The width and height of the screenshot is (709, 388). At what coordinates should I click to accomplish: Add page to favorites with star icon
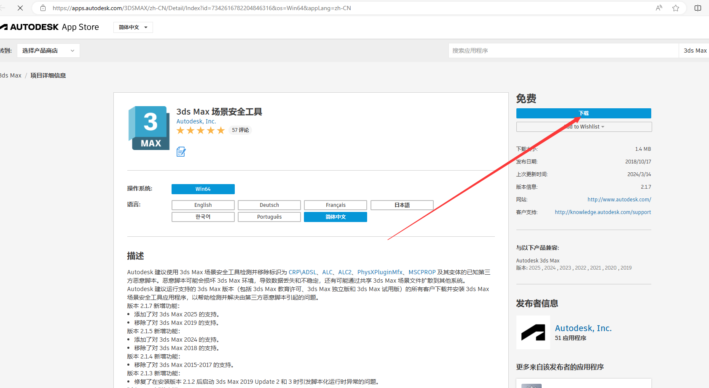pos(676,8)
